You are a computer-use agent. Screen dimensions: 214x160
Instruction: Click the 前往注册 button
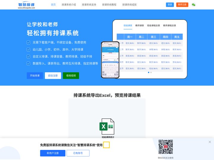click(53, 76)
